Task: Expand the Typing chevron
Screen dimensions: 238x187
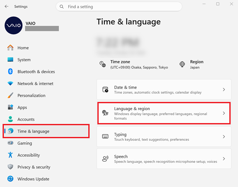Action: click(224, 136)
